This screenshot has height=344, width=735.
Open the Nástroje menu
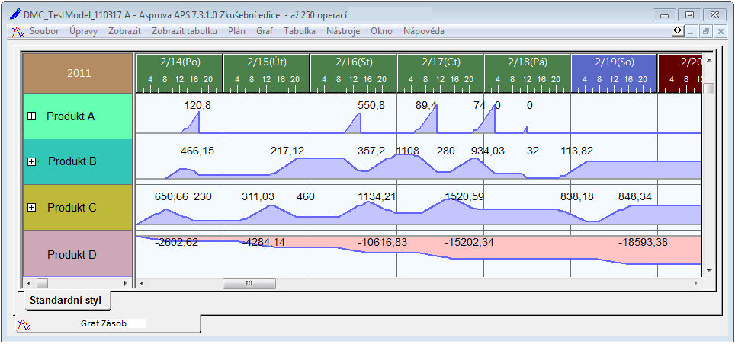(343, 31)
